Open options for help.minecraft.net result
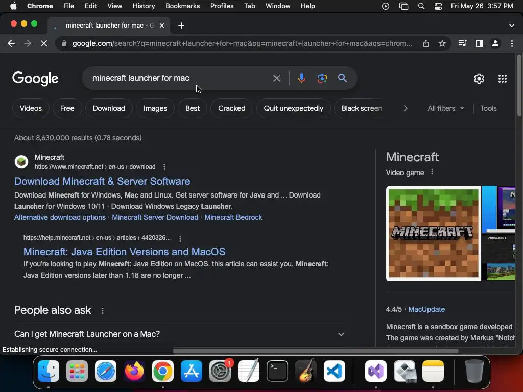 tap(180, 239)
